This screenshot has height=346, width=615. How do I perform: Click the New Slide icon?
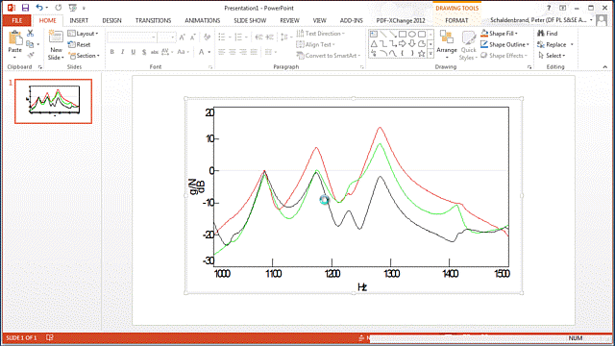(x=56, y=37)
